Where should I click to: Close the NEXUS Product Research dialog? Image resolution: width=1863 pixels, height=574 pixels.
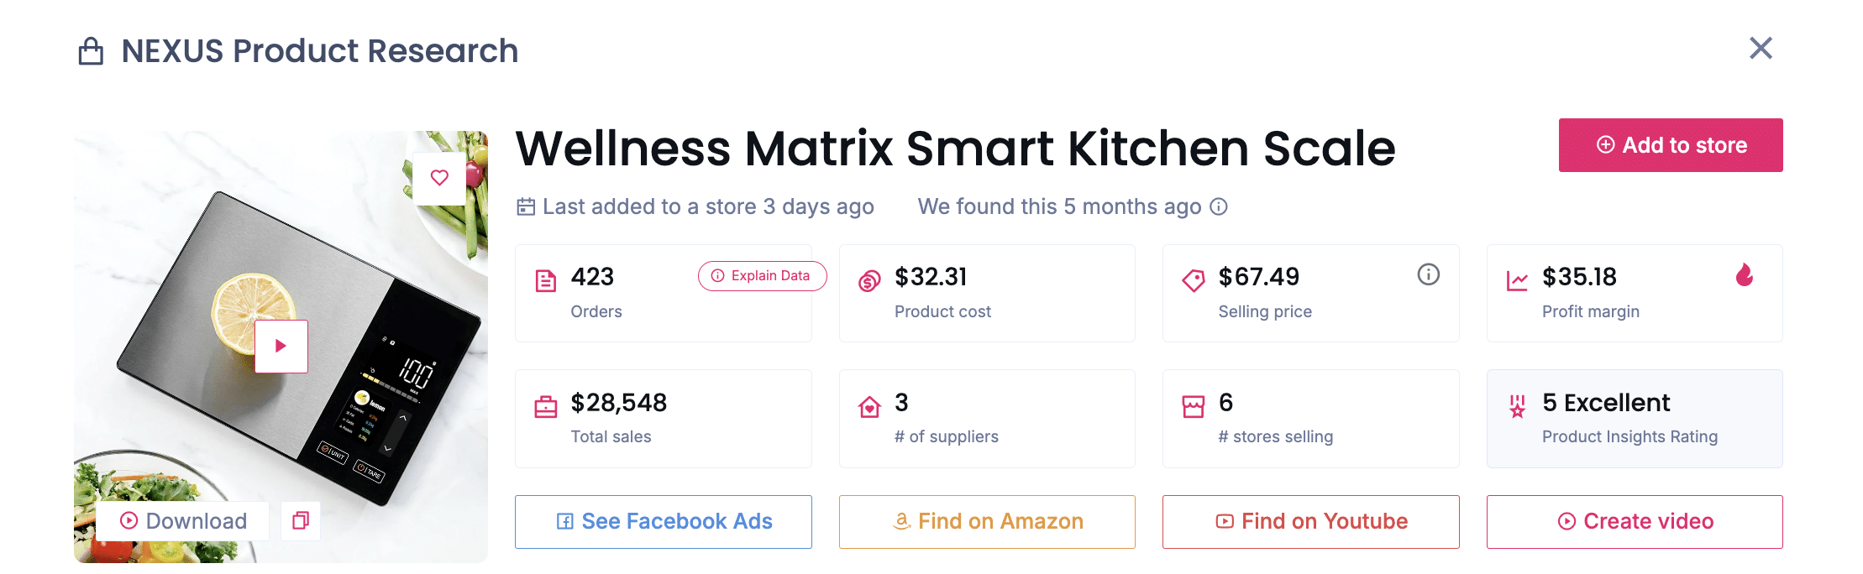pyautogui.click(x=1761, y=49)
